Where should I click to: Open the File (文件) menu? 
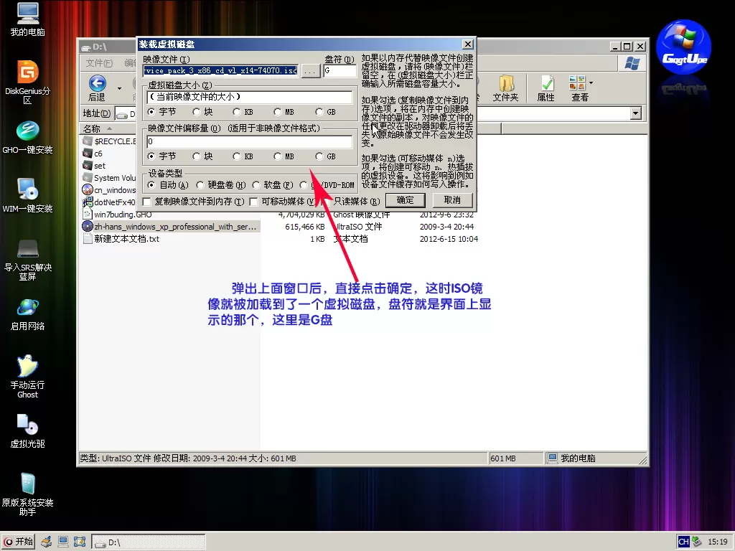pos(97,63)
